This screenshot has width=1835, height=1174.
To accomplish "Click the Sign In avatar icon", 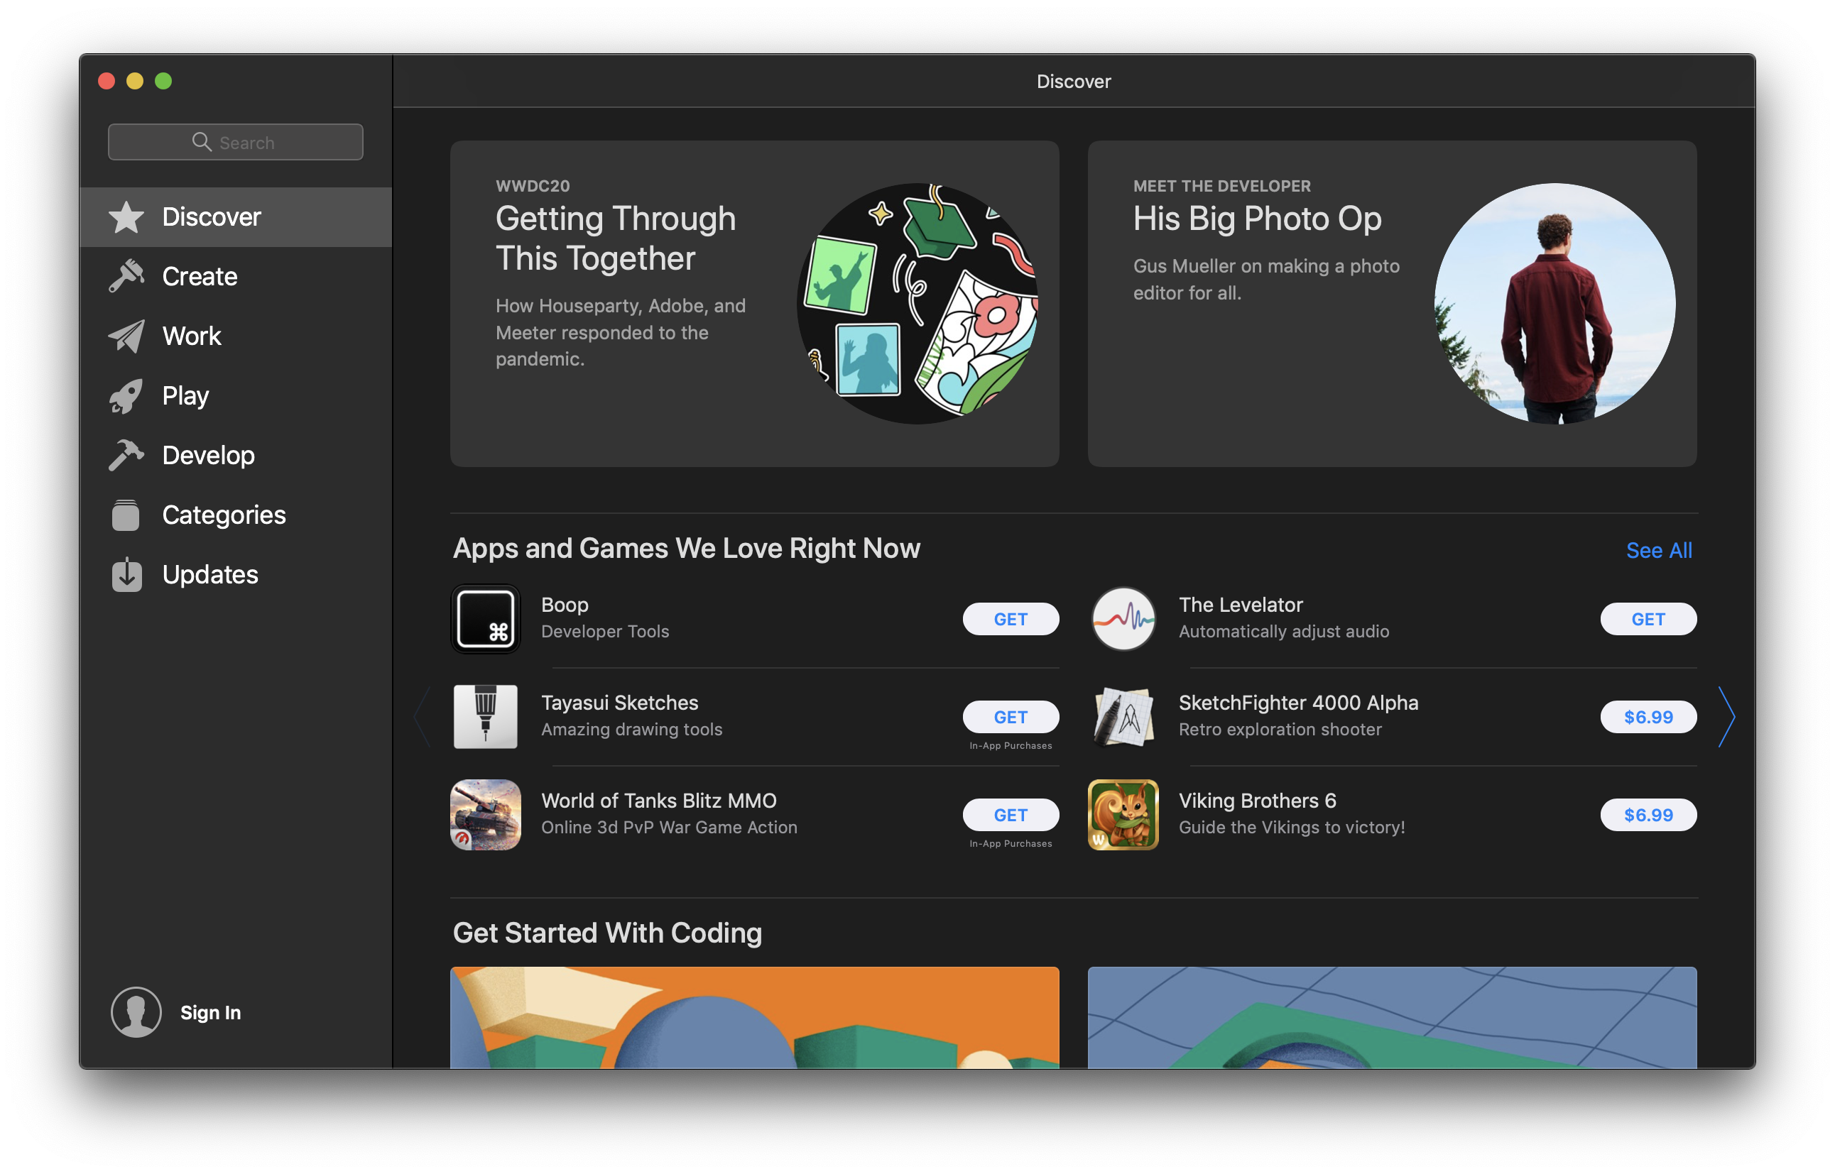I will [x=136, y=1011].
